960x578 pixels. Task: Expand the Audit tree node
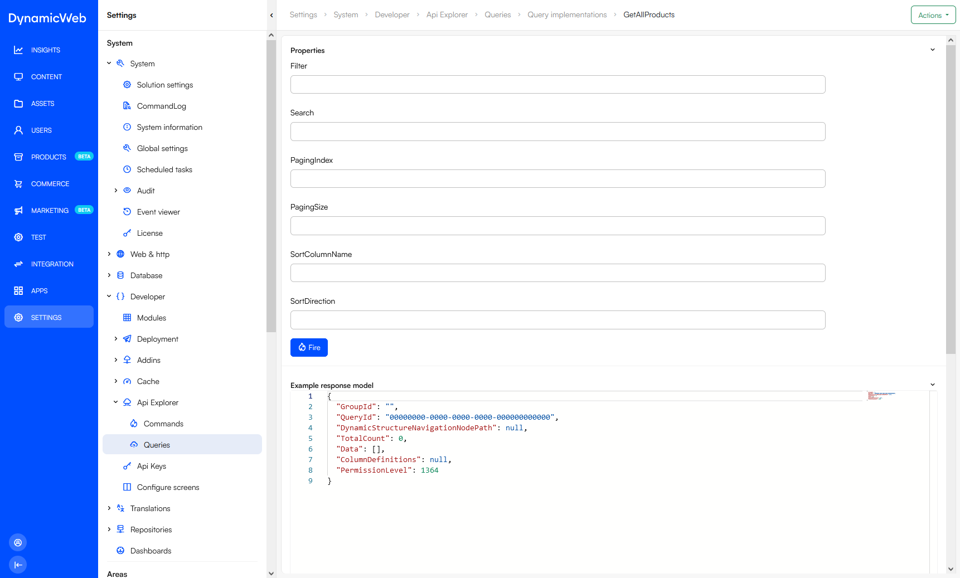tap(116, 191)
